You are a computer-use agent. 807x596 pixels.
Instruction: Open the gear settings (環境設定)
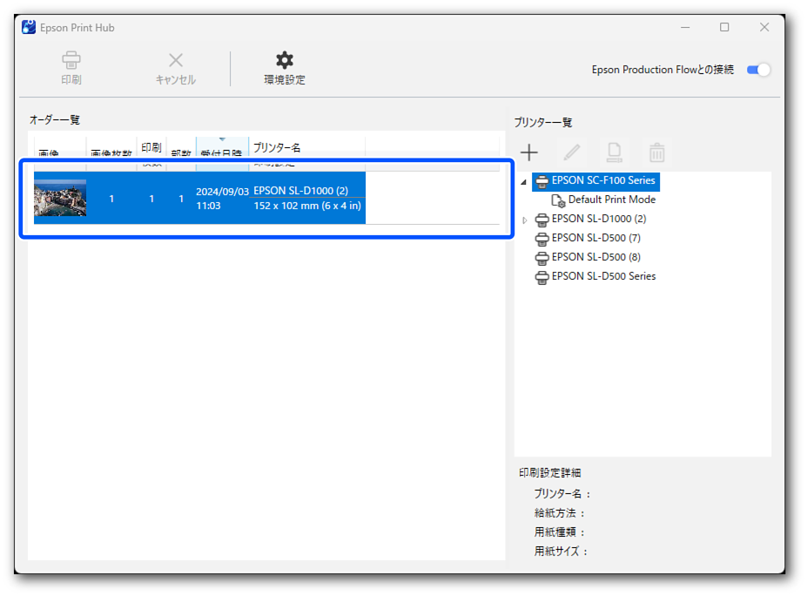[285, 60]
